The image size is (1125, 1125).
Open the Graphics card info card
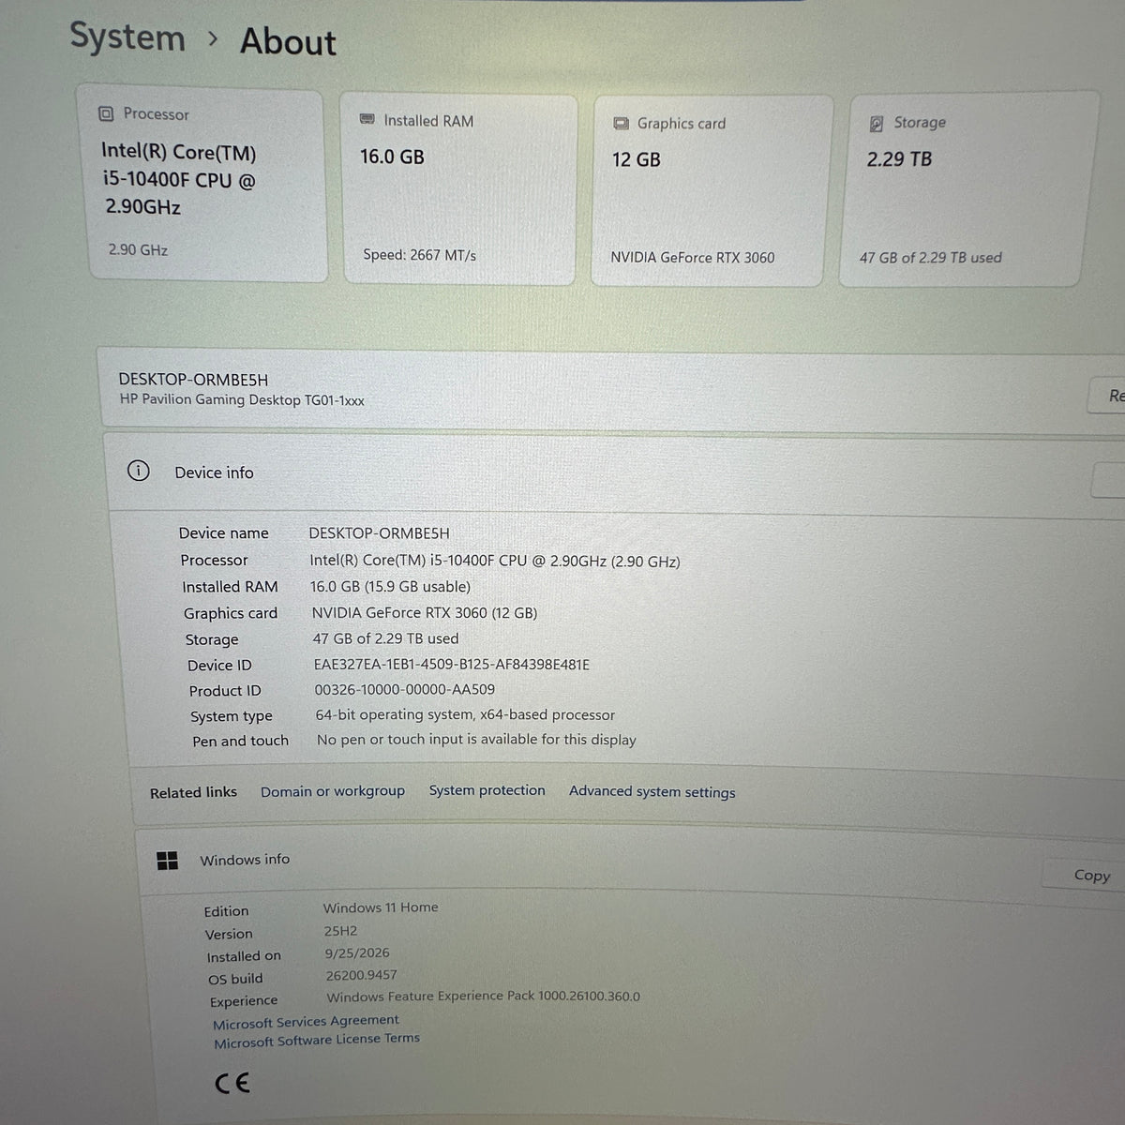712,190
